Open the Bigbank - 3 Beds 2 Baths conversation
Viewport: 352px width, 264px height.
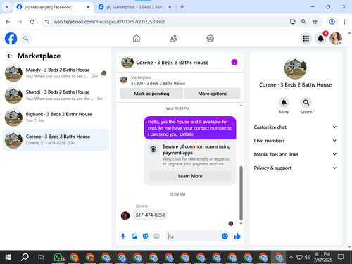point(56,118)
